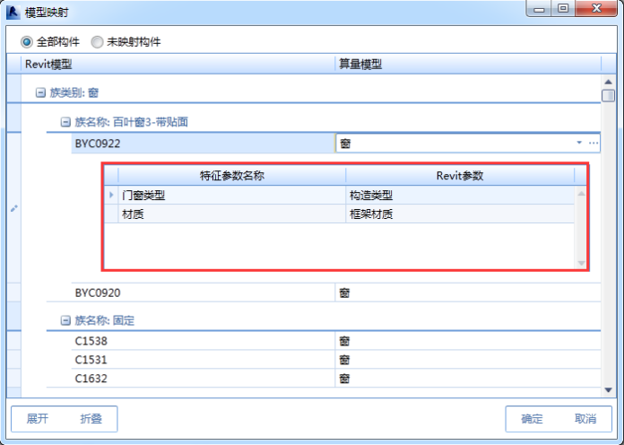Collapse the 族名称: 百叶窗3-带贴面 group

coord(65,122)
